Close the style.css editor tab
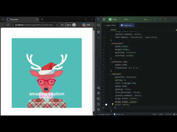The height and width of the screenshot is (132, 177). (x=133, y=25)
